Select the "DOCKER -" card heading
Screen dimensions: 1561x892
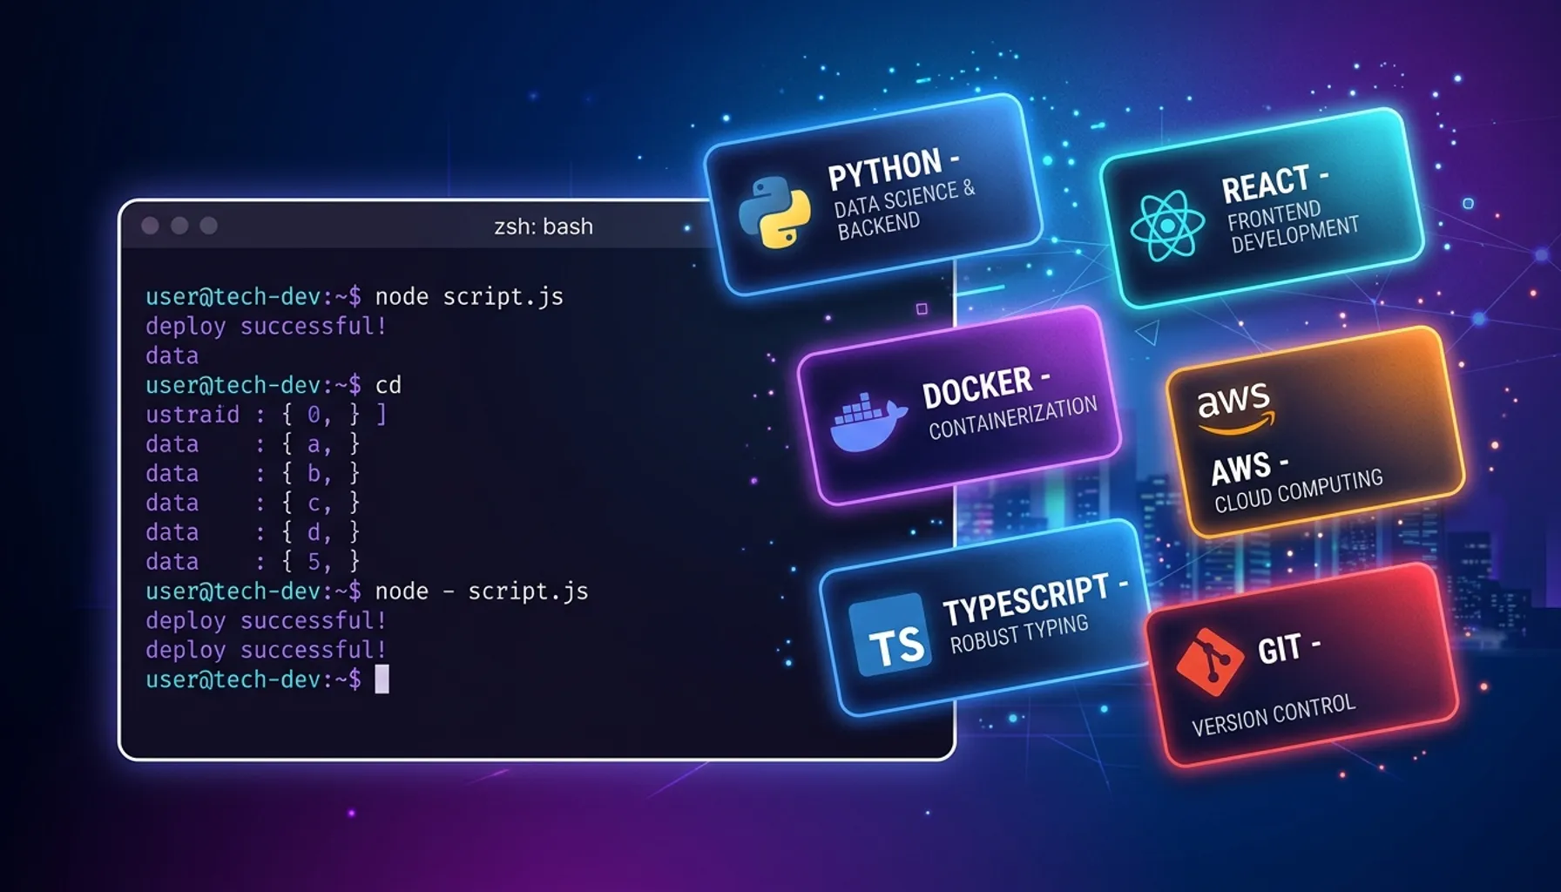click(986, 388)
